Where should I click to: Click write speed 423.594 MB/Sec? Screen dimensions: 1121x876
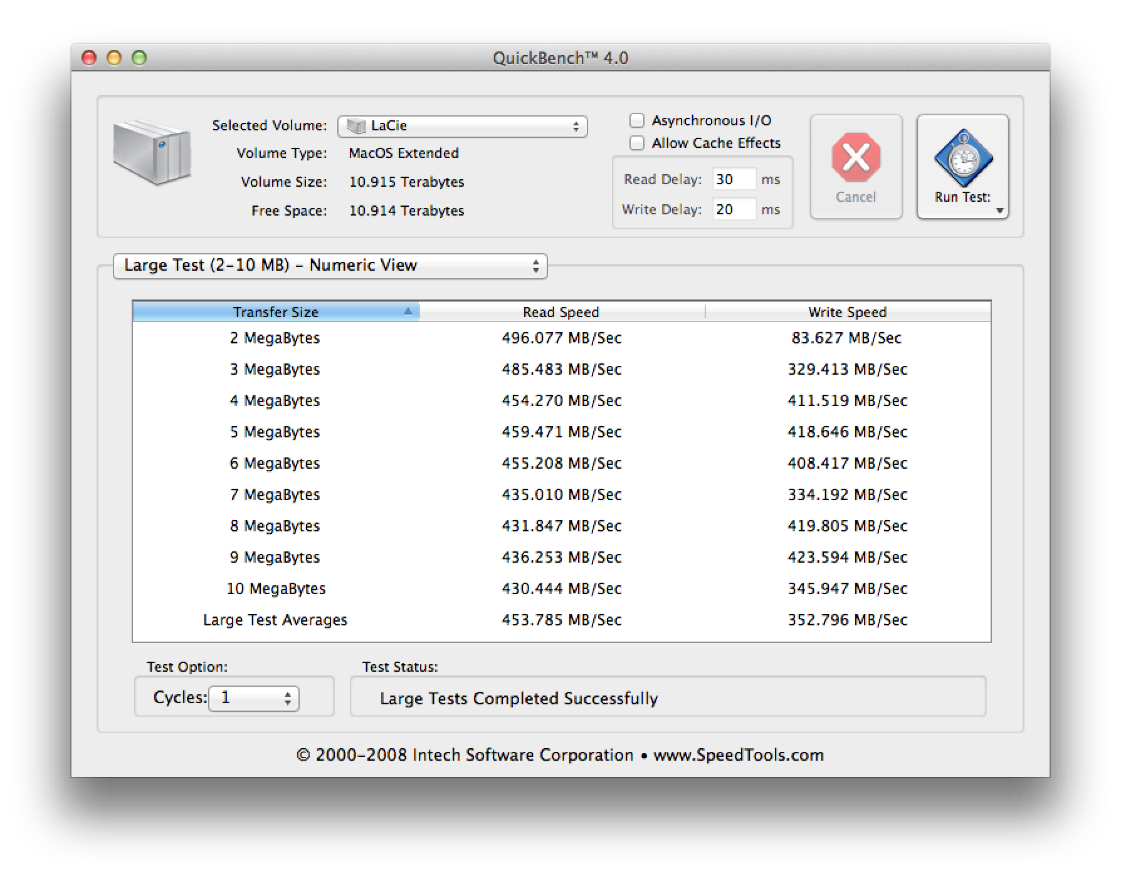pos(848,558)
